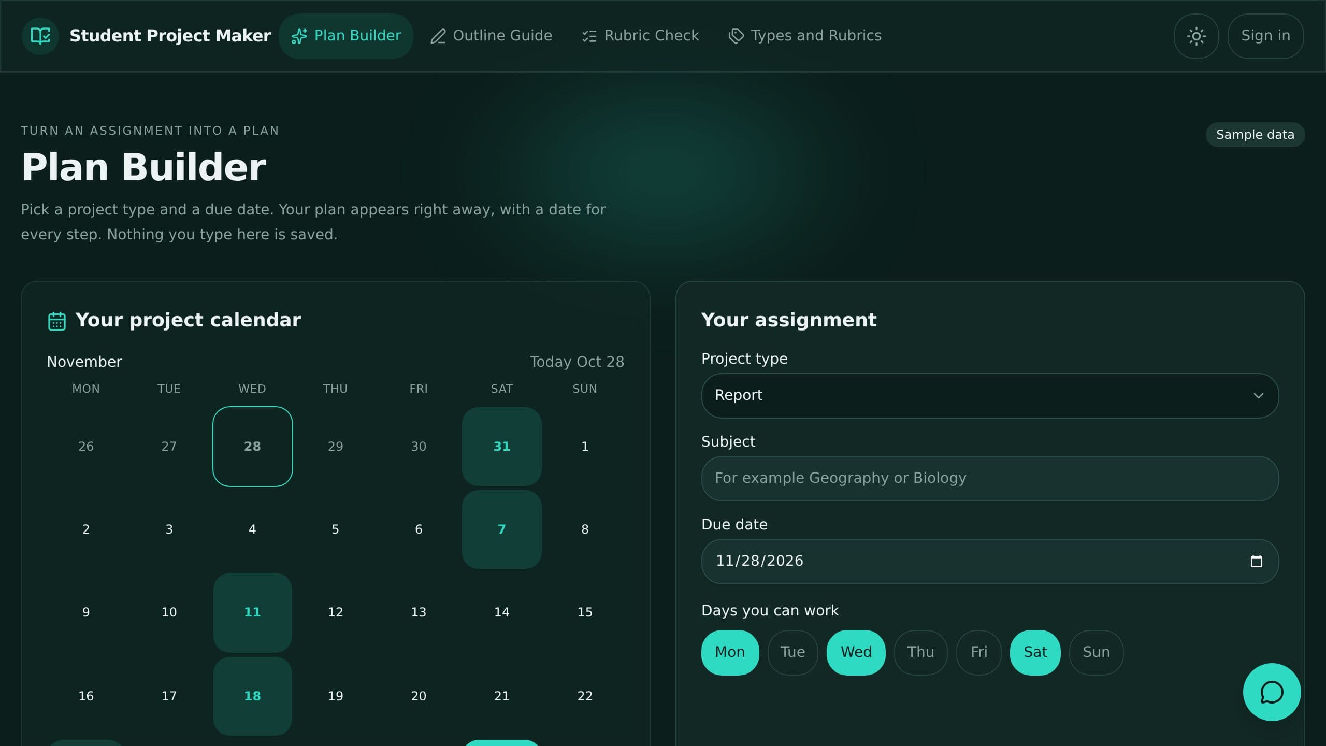This screenshot has width=1326, height=746.
Task: Select today's date 28 in calendar
Action: pyautogui.click(x=252, y=446)
